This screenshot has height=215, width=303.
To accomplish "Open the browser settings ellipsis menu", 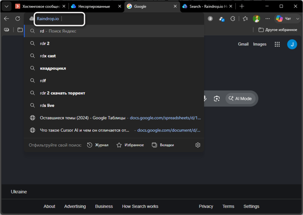I will pos(268,19).
